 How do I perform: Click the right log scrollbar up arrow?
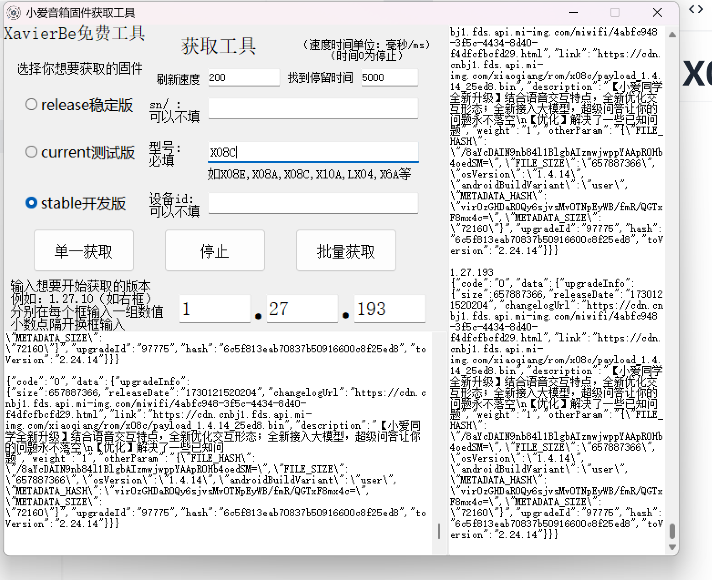point(672,35)
